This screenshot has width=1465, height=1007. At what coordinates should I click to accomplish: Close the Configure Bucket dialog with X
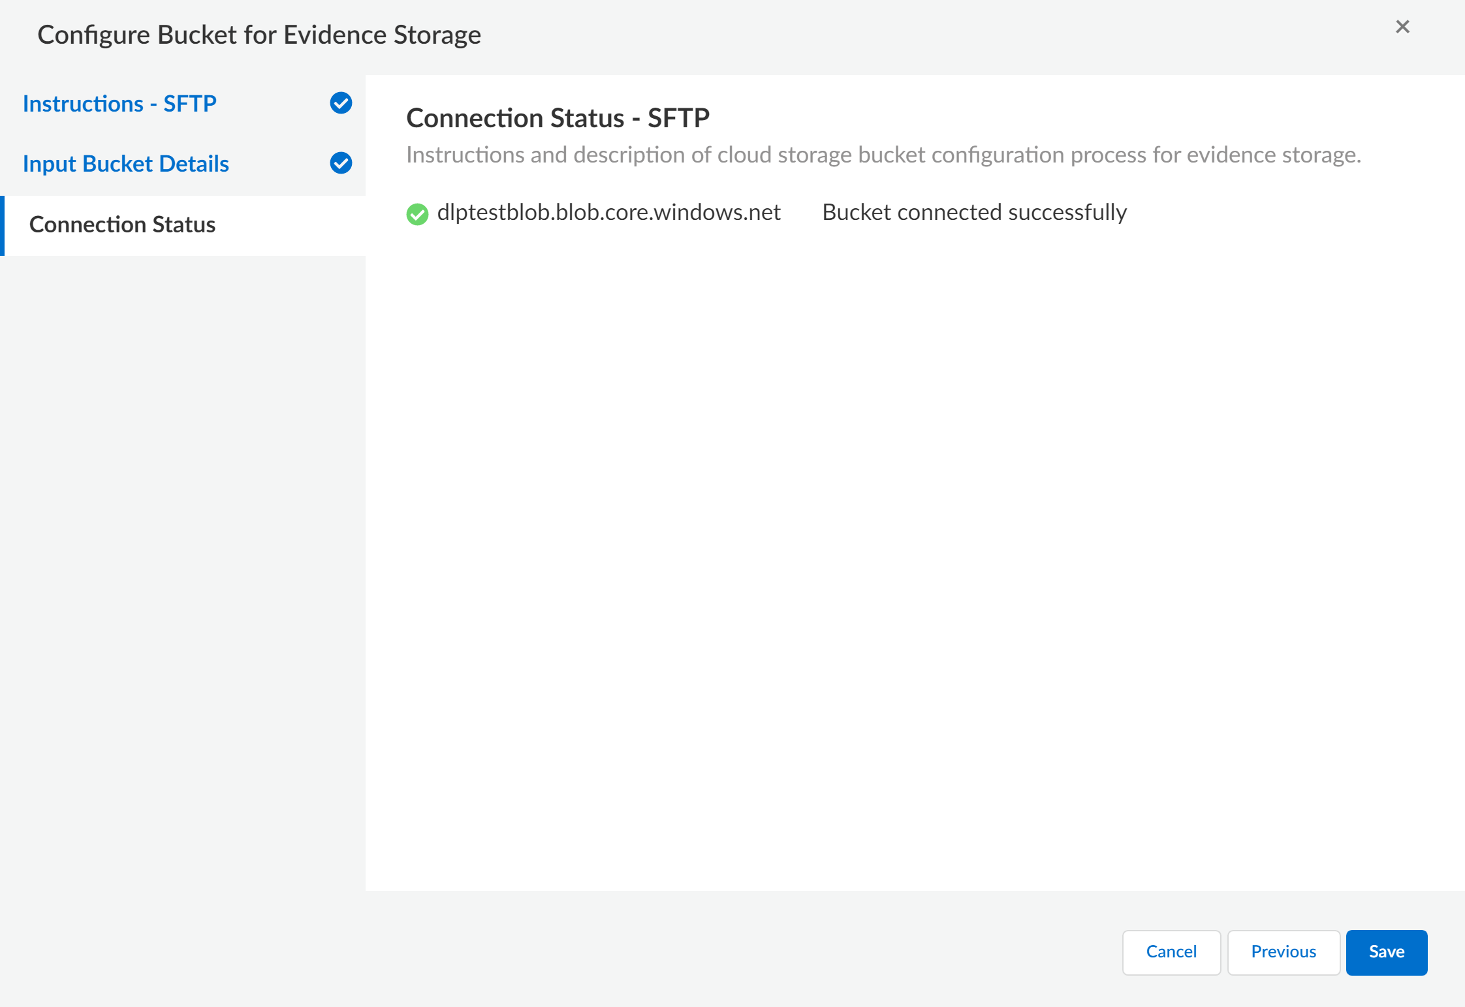coord(1402,27)
